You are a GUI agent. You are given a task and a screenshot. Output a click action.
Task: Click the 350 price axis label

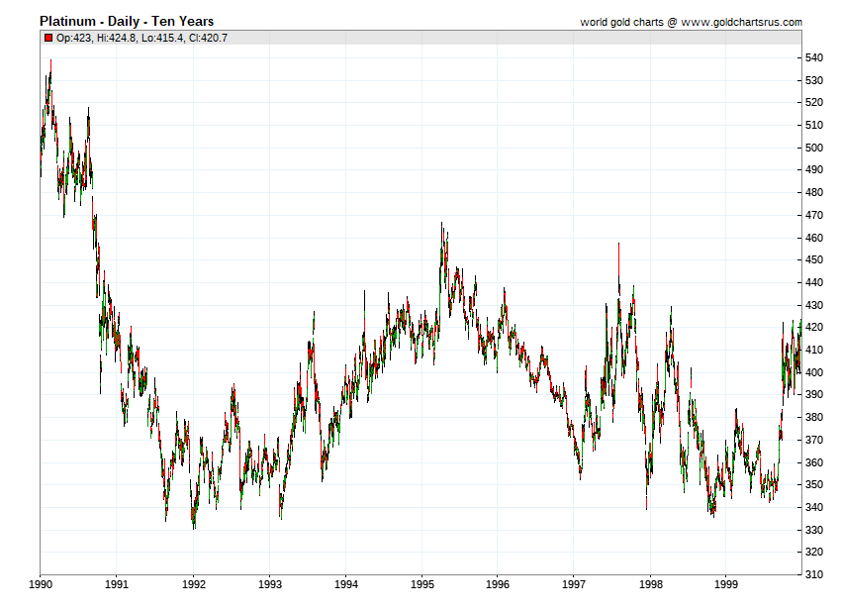(x=814, y=484)
